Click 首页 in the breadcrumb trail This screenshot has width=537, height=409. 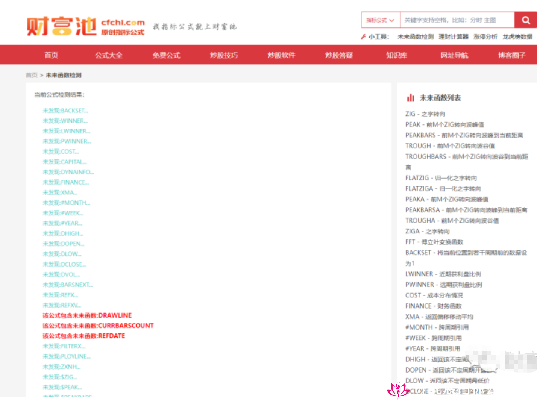click(32, 75)
